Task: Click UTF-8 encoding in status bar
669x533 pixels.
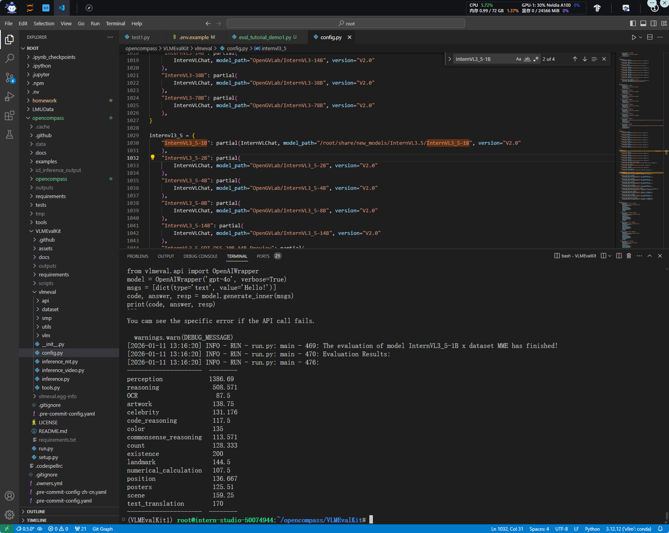Action: (x=561, y=529)
